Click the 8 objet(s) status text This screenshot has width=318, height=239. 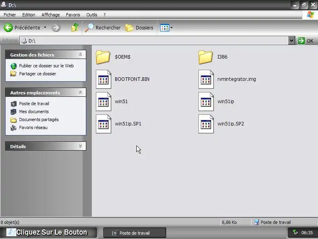(10, 222)
